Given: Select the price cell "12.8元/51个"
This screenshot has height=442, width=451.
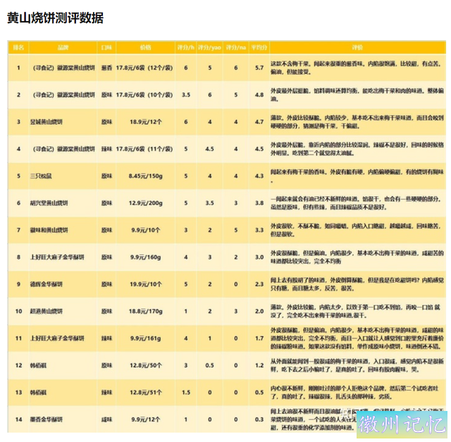Looking at the screenshot, I should (146, 393).
